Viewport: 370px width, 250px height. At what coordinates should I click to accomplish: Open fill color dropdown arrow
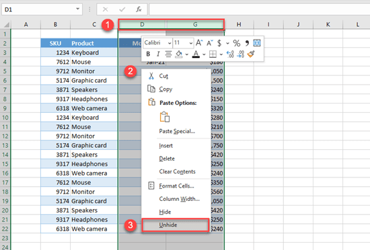[x=186, y=54]
